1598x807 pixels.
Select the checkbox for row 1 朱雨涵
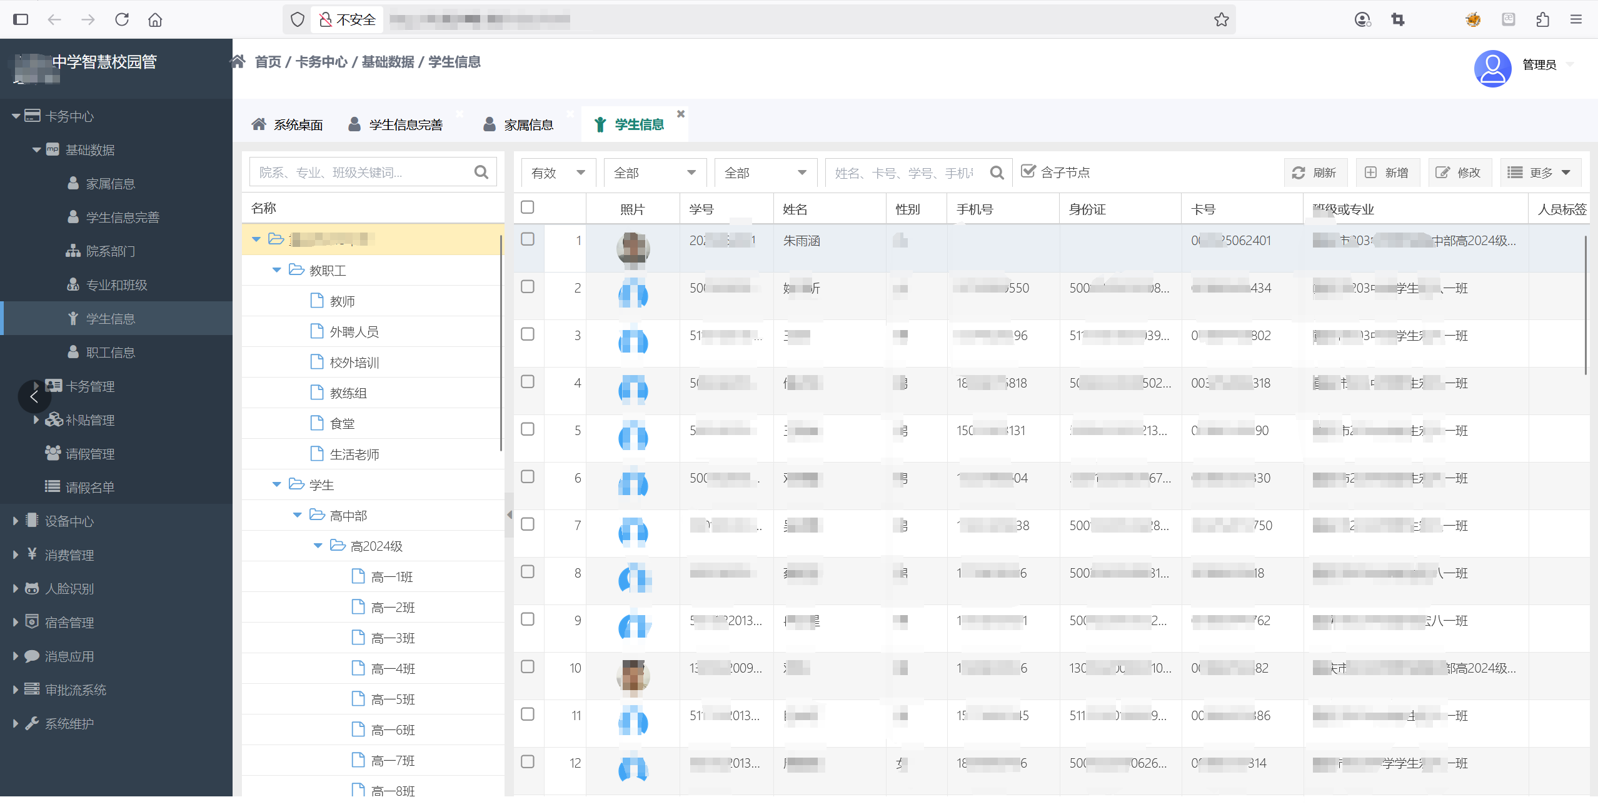point(528,239)
